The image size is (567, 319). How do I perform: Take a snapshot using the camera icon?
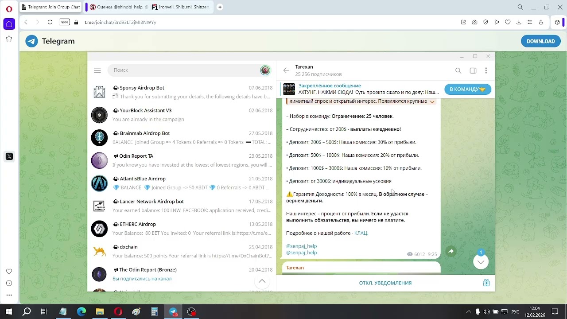[x=474, y=22]
